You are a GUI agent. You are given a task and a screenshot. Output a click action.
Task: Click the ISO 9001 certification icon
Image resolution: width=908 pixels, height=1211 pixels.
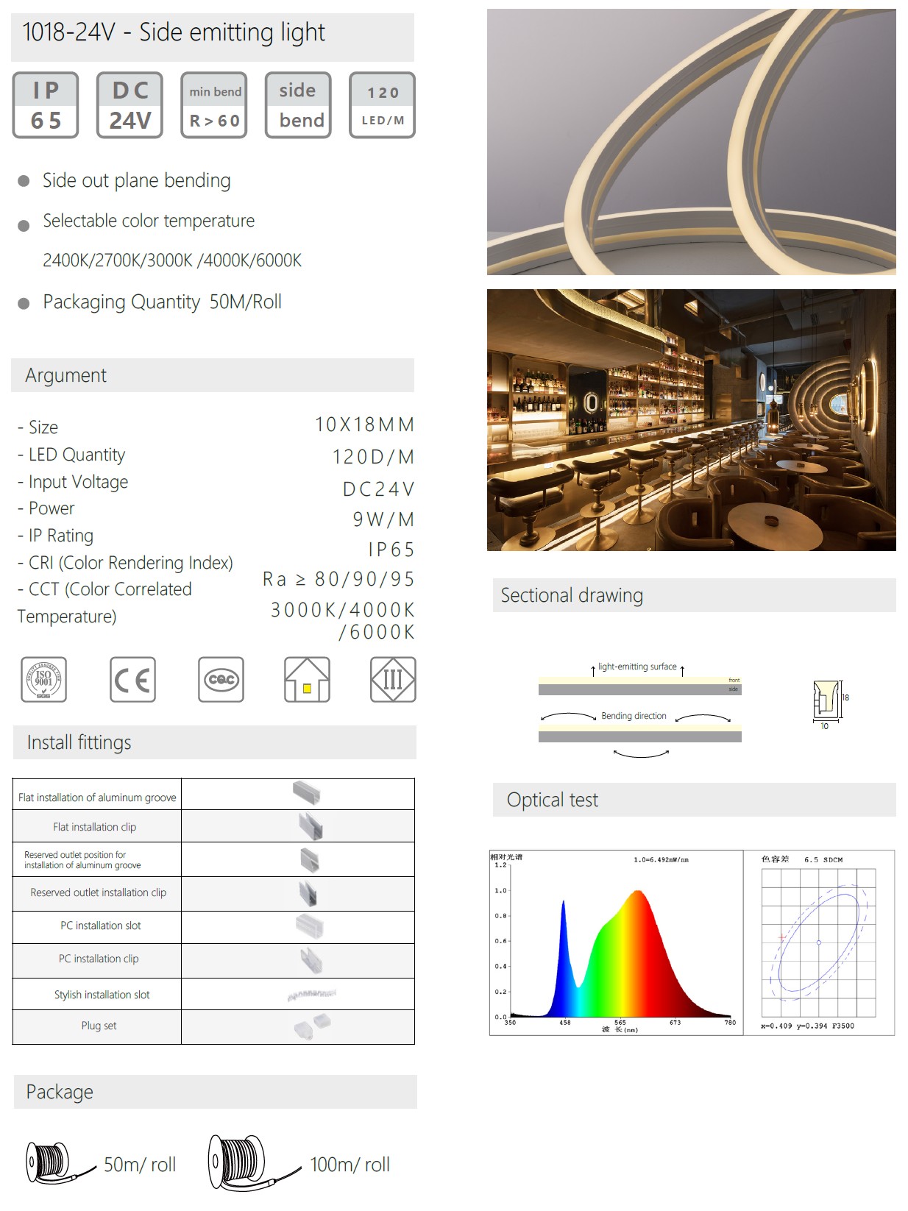pyautogui.click(x=44, y=679)
